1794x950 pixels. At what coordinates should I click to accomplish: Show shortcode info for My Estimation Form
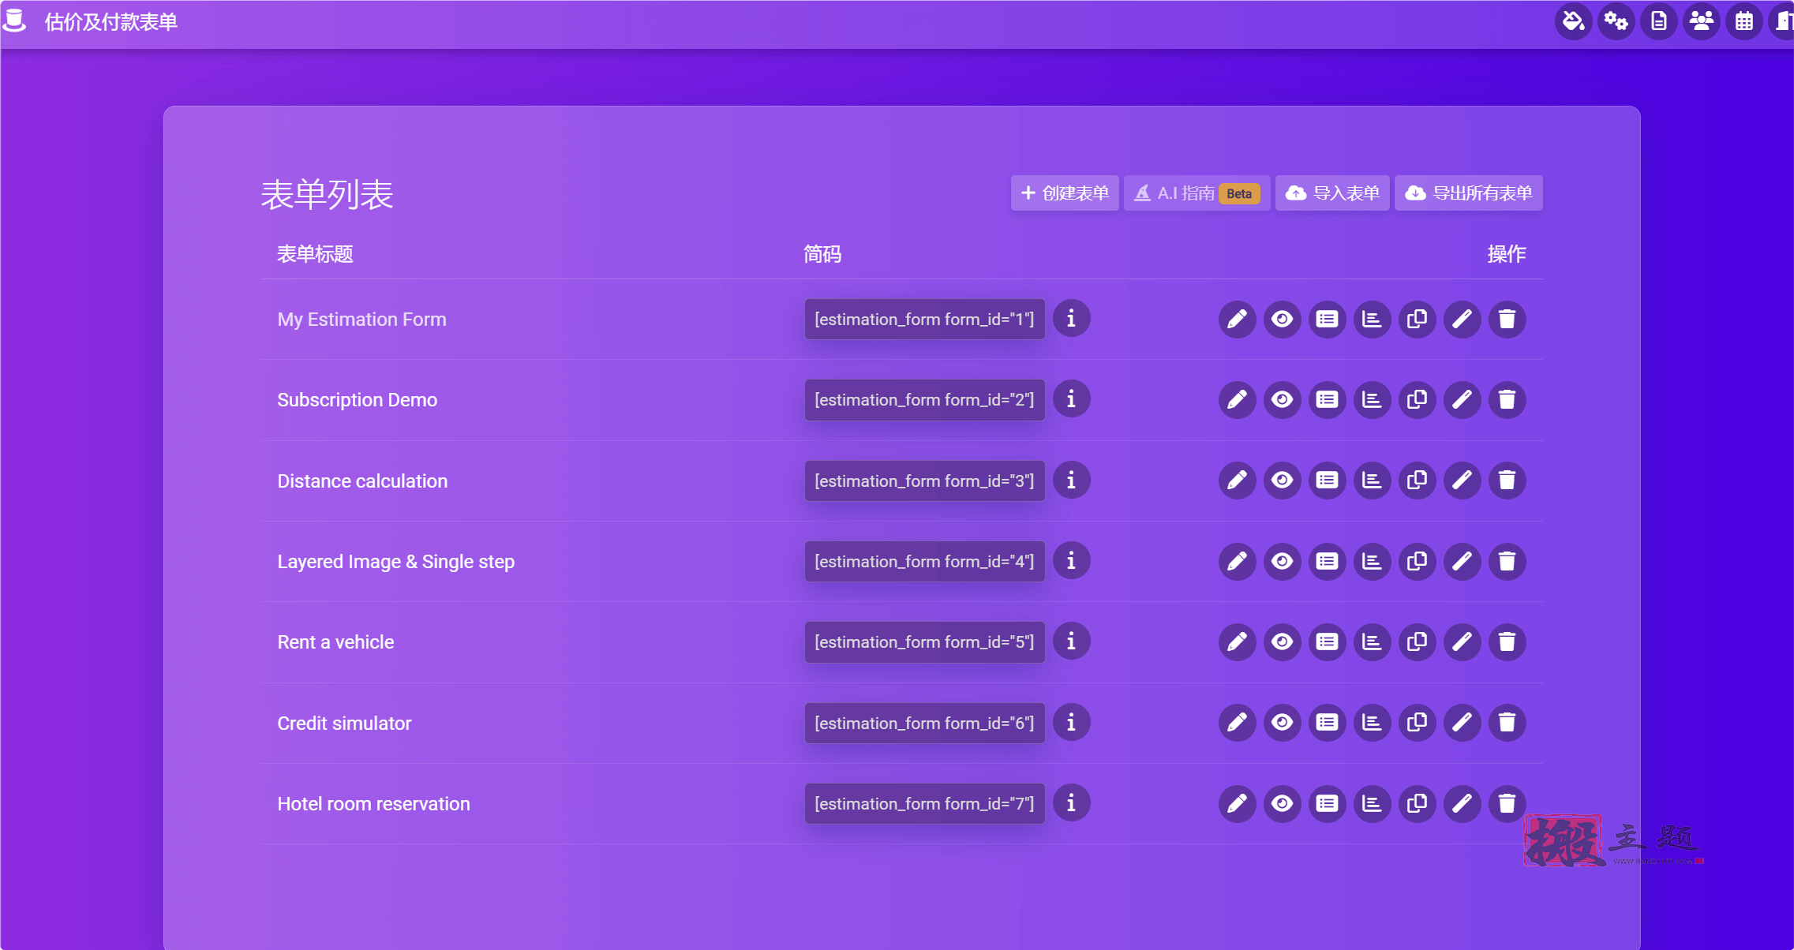(1071, 319)
